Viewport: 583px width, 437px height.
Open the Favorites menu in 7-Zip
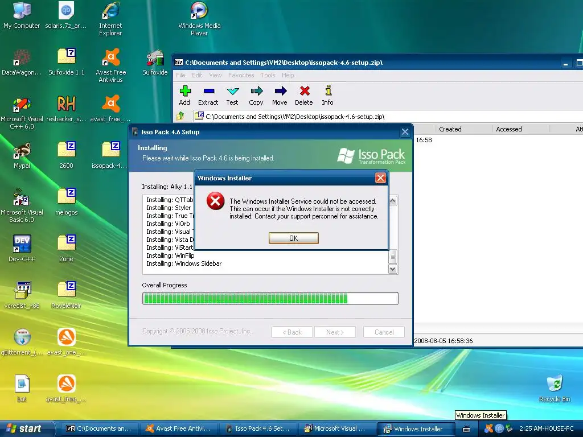[x=241, y=75]
